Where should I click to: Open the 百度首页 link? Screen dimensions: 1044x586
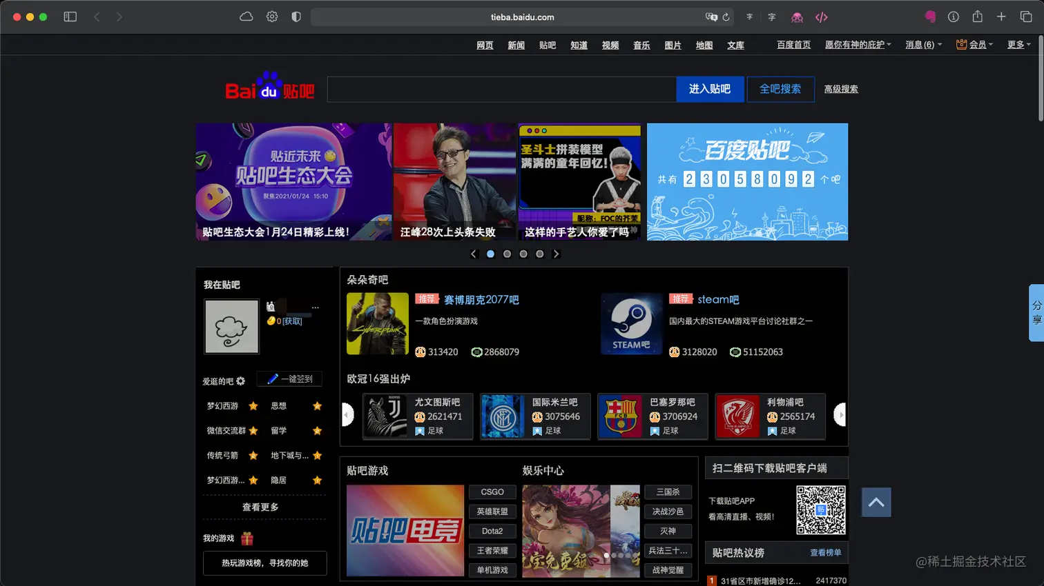[793, 45]
